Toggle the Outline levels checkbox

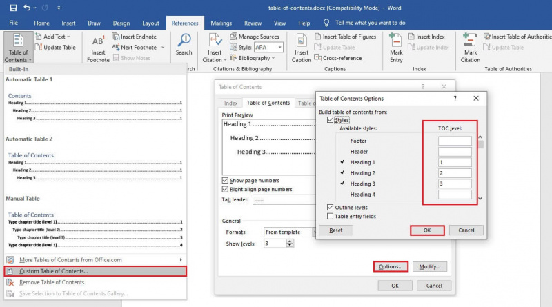330,208
